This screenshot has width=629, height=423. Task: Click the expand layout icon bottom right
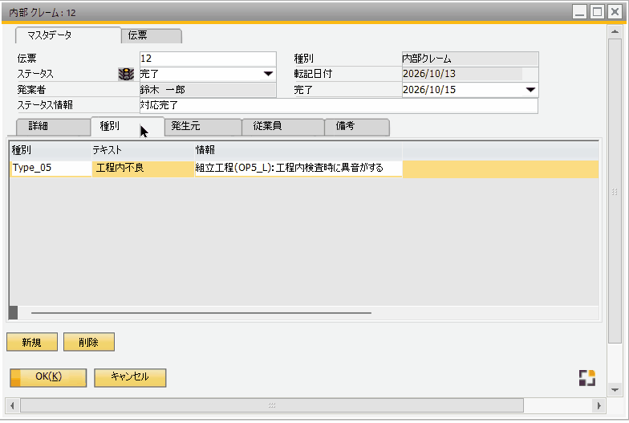tap(587, 378)
